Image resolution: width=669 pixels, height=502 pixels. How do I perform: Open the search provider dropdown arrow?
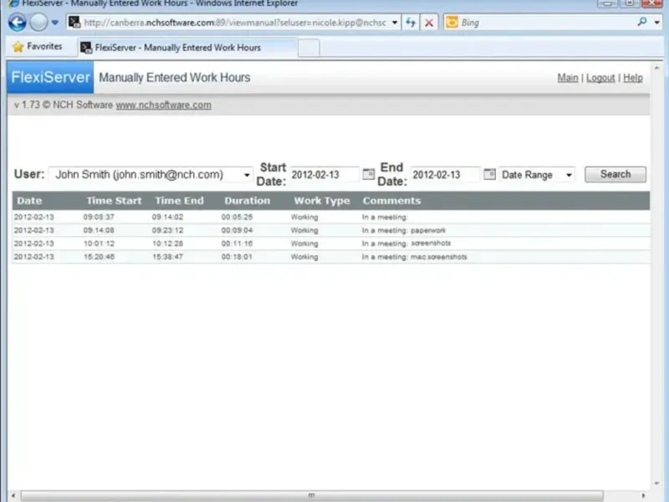(x=657, y=23)
